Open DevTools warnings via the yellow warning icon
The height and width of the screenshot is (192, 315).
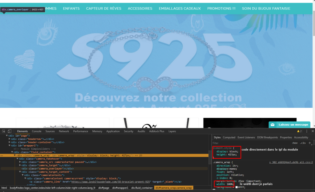click(299, 131)
